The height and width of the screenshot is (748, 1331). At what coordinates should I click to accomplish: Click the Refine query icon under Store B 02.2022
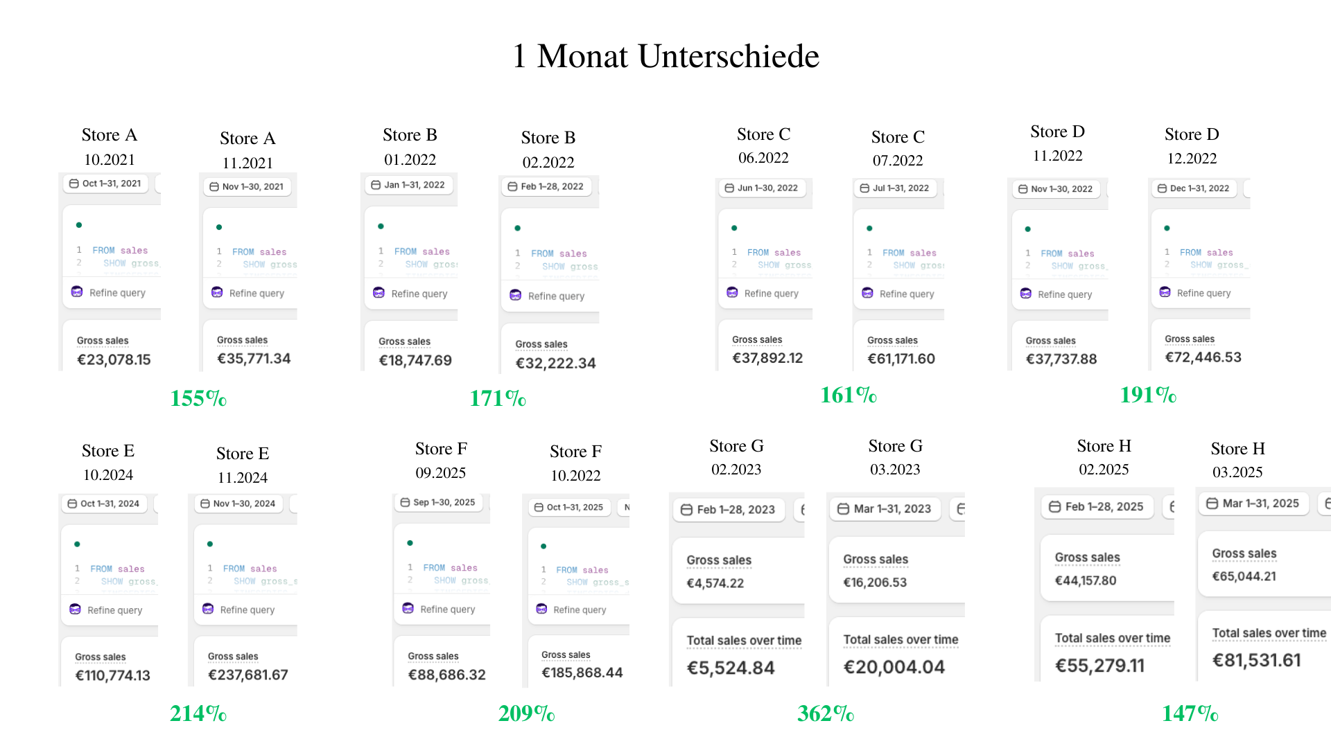(x=515, y=295)
